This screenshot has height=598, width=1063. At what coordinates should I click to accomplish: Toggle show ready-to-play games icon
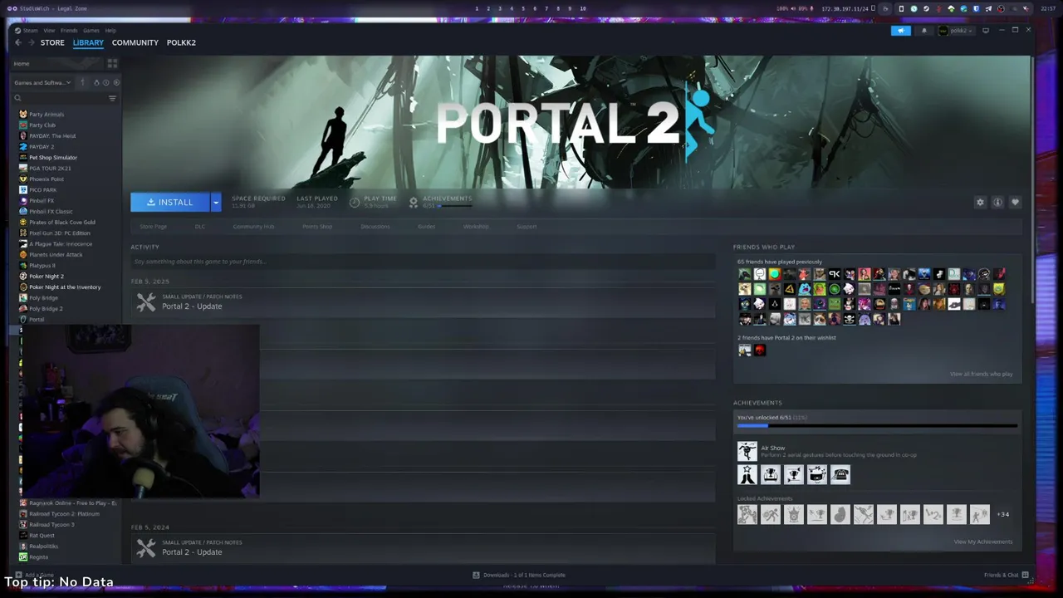[115, 82]
